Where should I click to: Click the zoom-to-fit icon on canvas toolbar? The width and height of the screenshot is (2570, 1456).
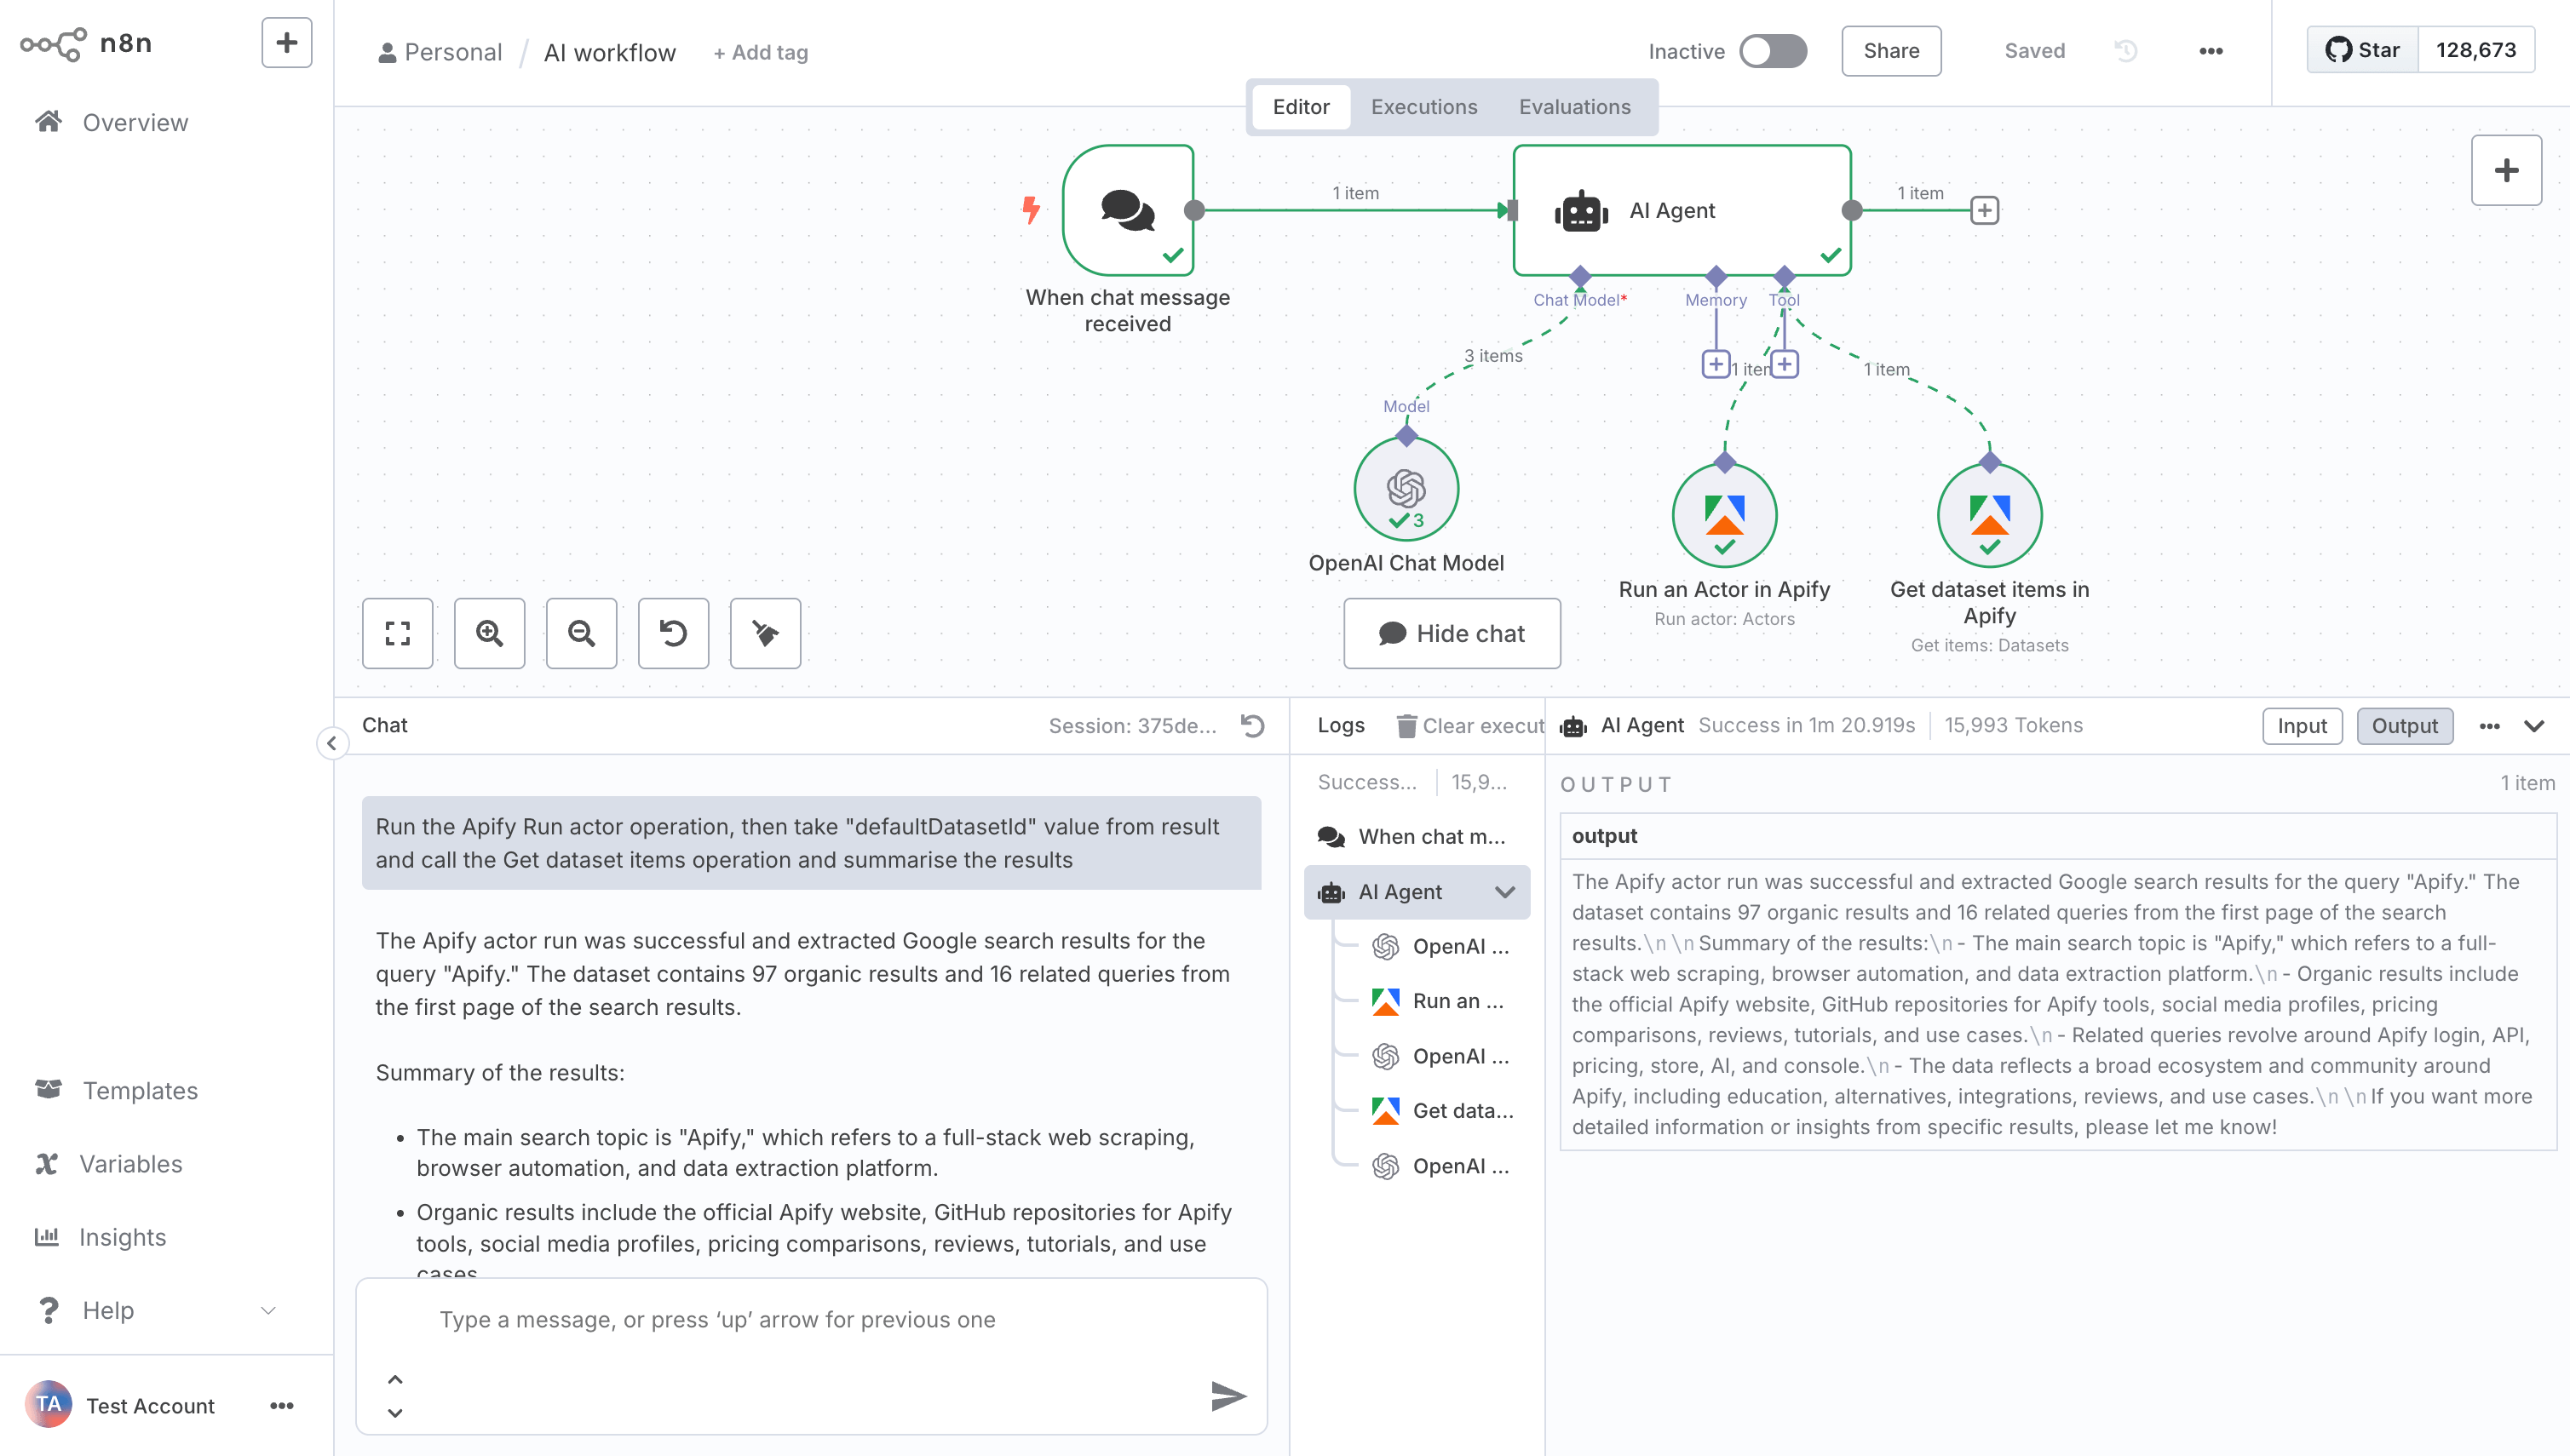point(397,633)
